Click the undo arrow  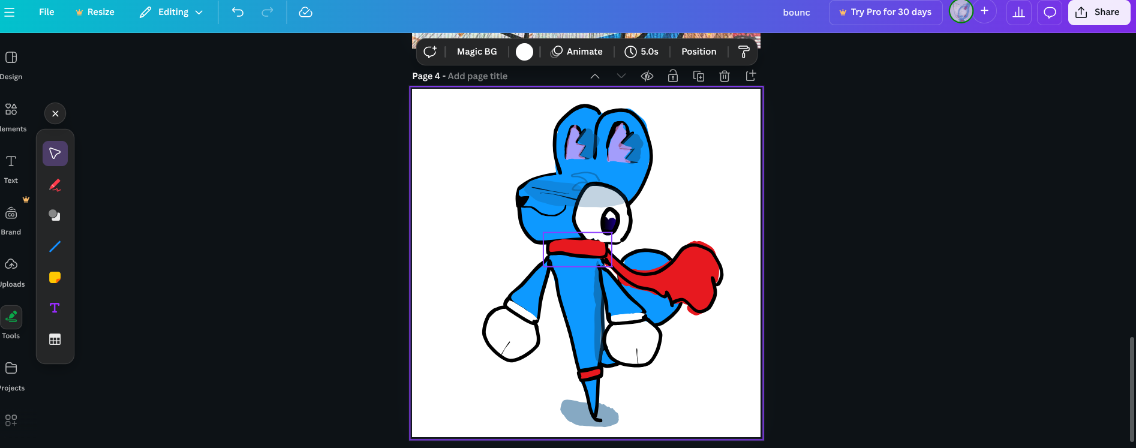click(238, 12)
